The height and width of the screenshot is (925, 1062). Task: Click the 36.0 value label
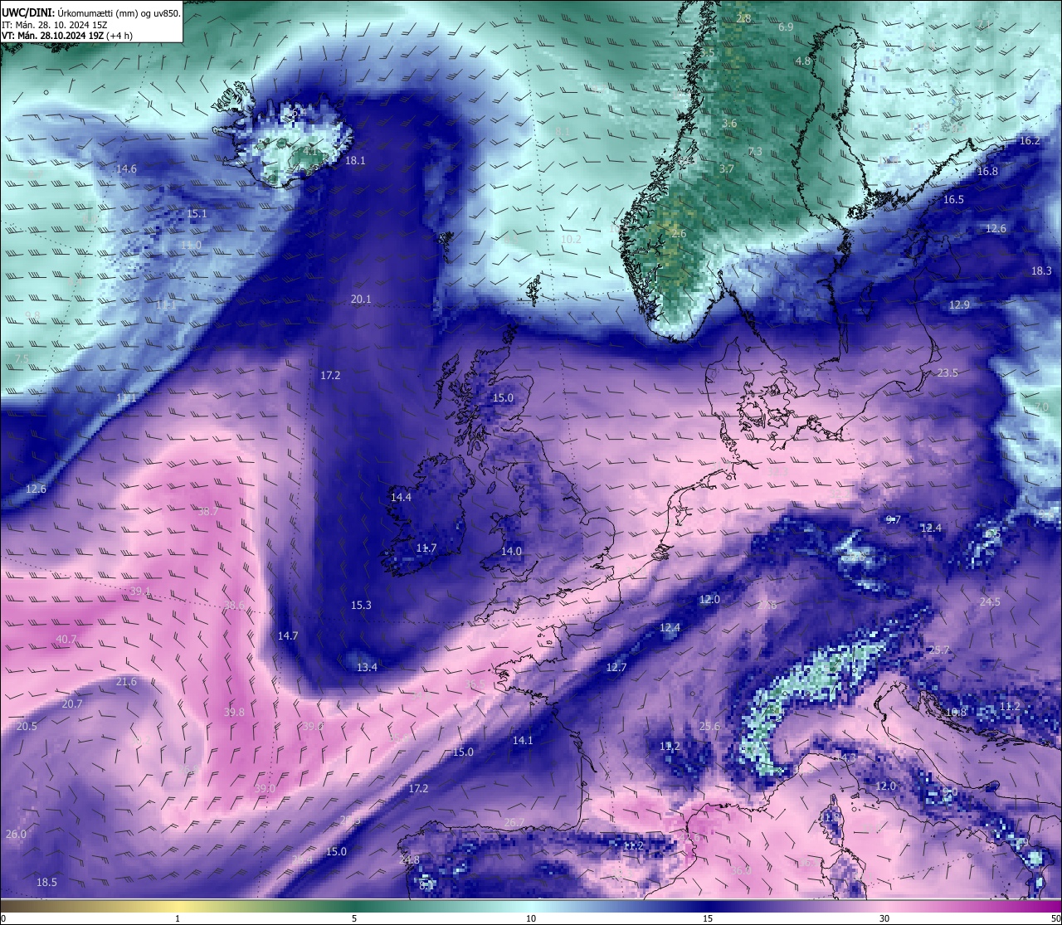[740, 870]
